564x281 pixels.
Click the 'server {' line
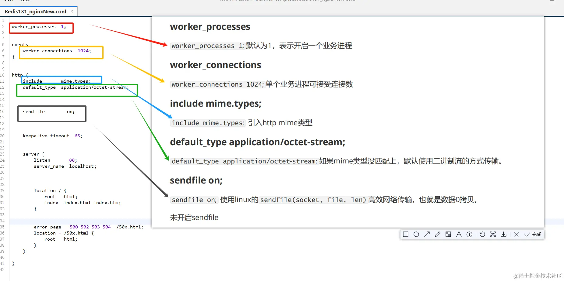coord(33,154)
